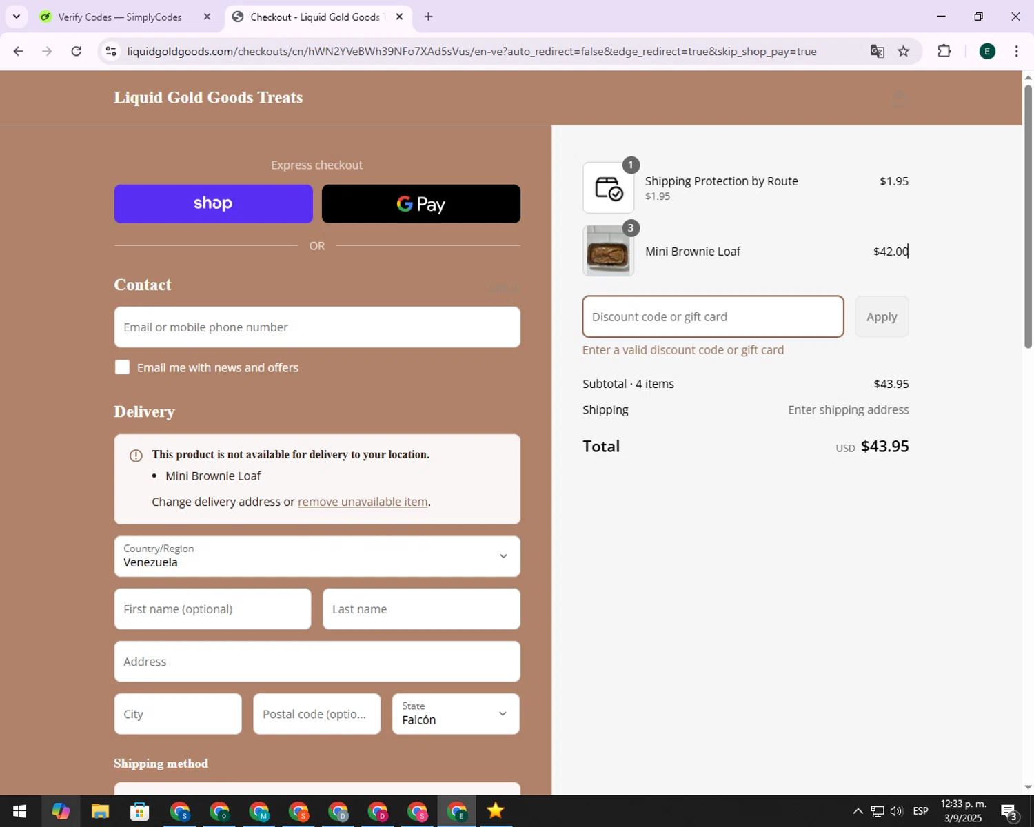
Task: Click the taskbar clock showing 12:33 p. m.
Action: [x=964, y=811]
